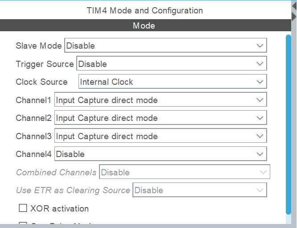Click the Slave Mode label
Viewport: 297px width, 228px height.
(39, 46)
